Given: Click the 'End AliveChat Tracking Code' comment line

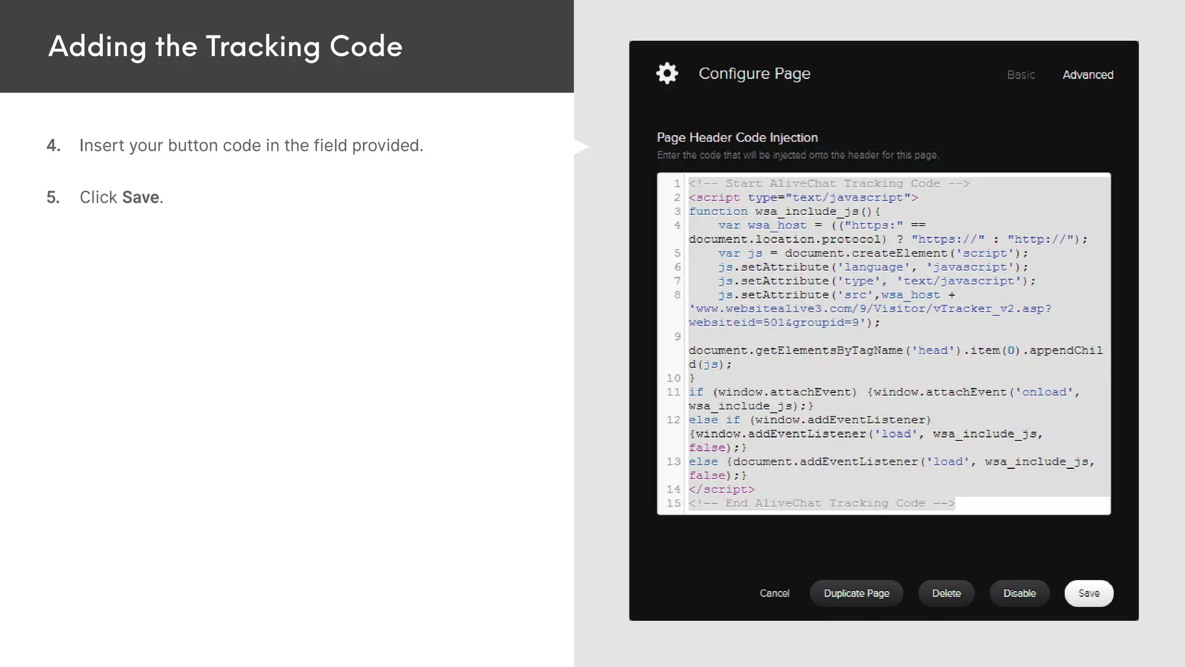Looking at the screenshot, I should coord(822,503).
